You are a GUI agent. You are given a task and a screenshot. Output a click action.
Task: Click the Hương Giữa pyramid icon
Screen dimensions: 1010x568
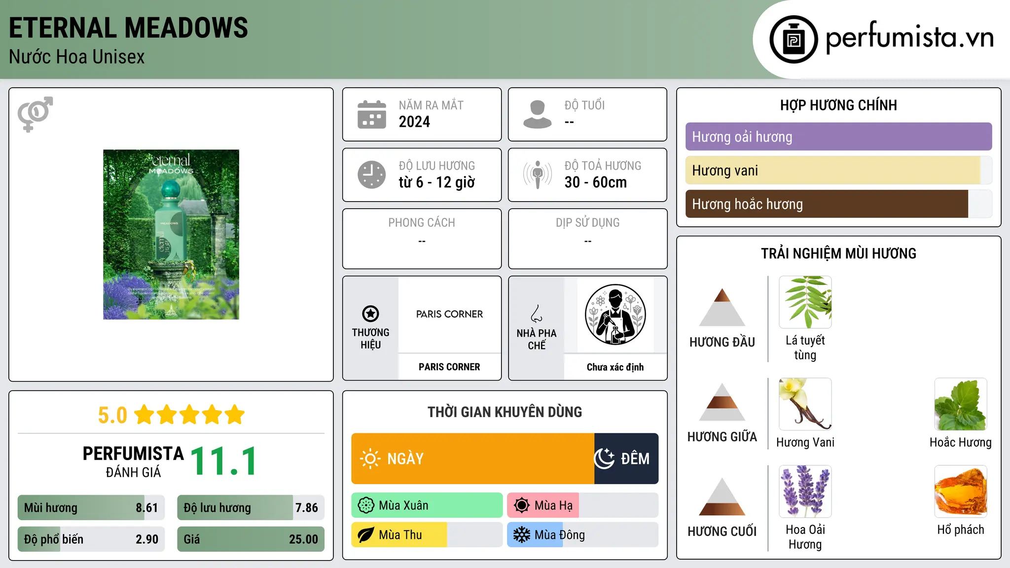[722, 402]
